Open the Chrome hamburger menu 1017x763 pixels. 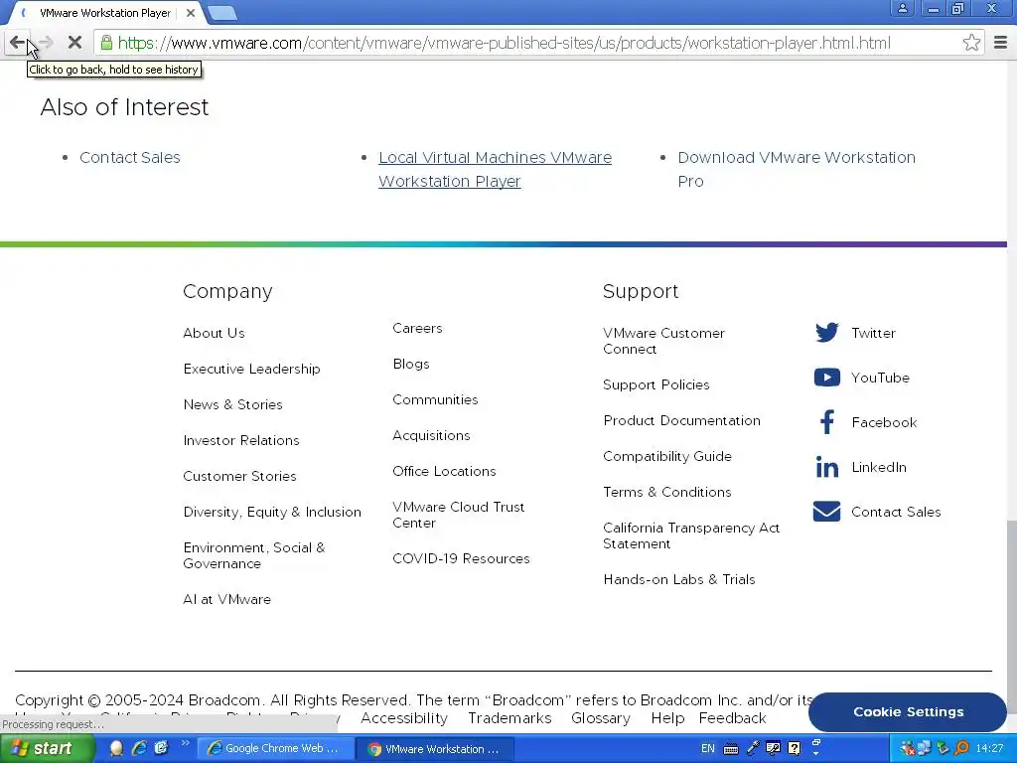[x=1001, y=43]
